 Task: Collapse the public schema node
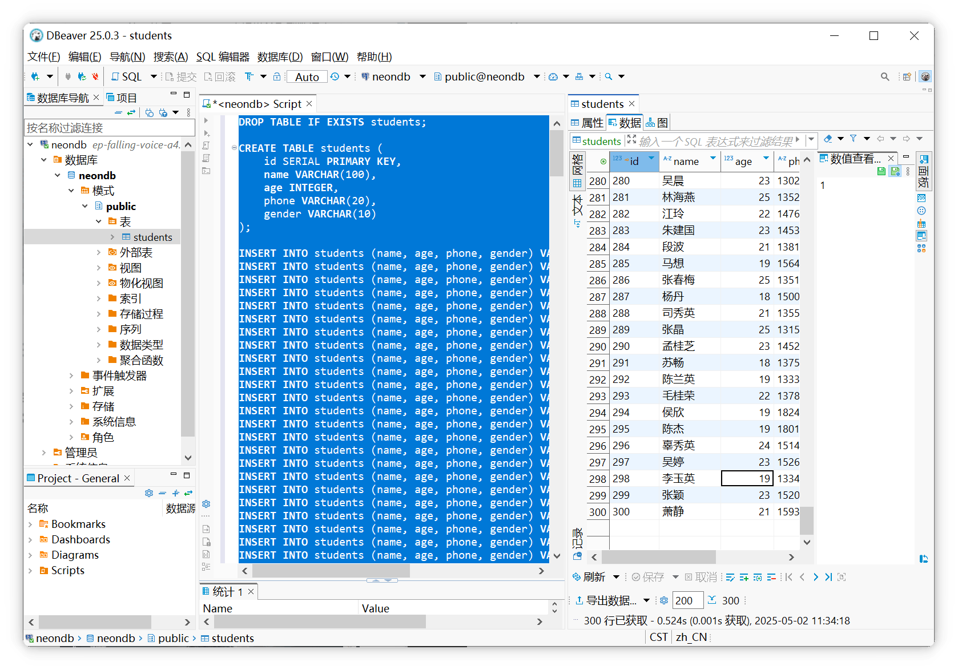tap(85, 206)
